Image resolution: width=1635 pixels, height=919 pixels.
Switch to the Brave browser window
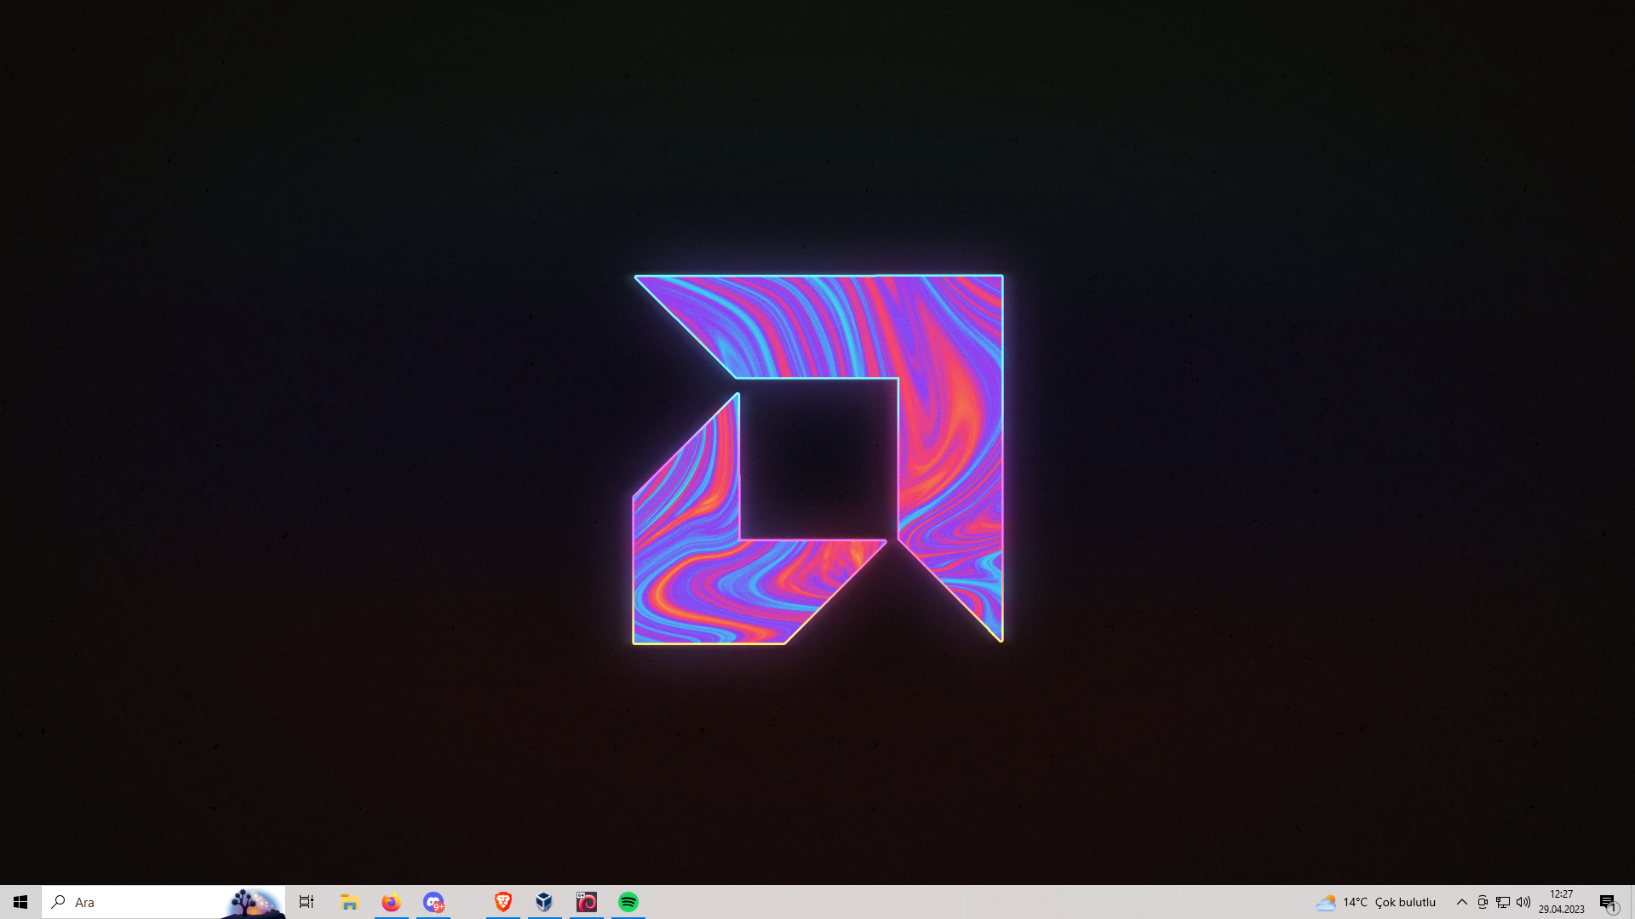[503, 902]
